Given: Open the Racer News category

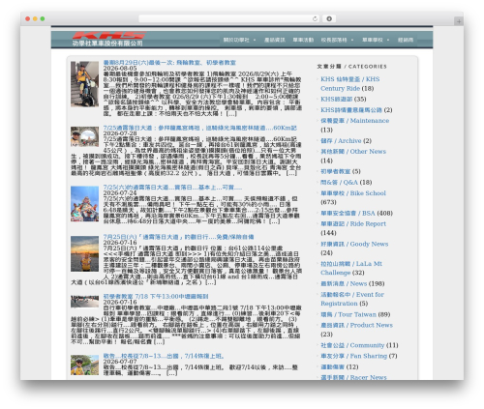Looking at the screenshot, I should coord(353,377).
